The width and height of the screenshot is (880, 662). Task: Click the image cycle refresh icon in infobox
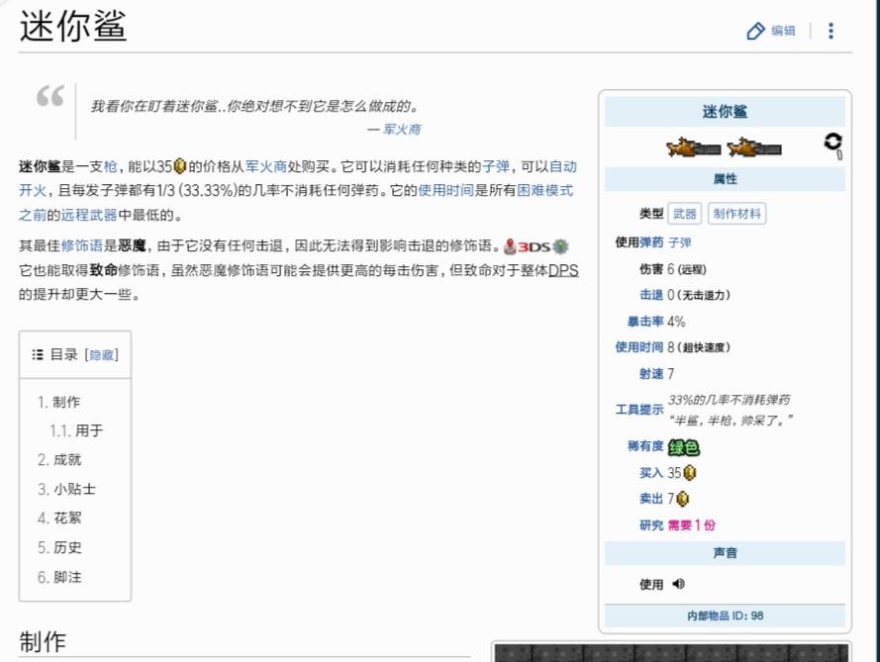tap(833, 143)
